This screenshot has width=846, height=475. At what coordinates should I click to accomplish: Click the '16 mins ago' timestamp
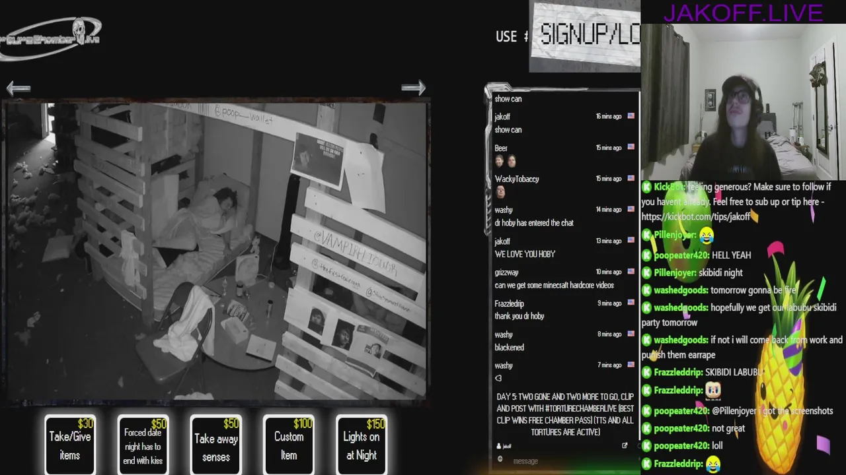click(609, 116)
